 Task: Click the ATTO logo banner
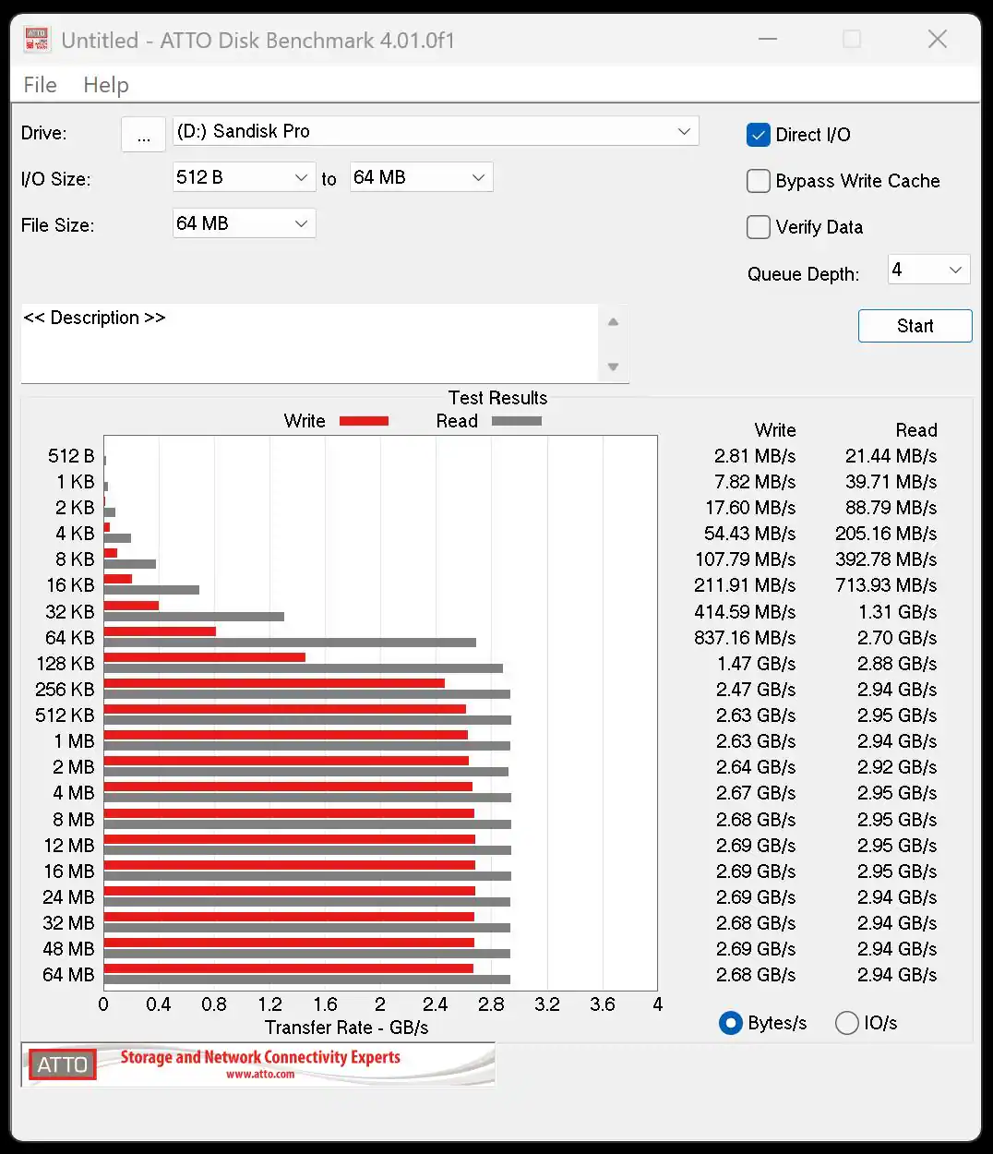[x=257, y=1064]
